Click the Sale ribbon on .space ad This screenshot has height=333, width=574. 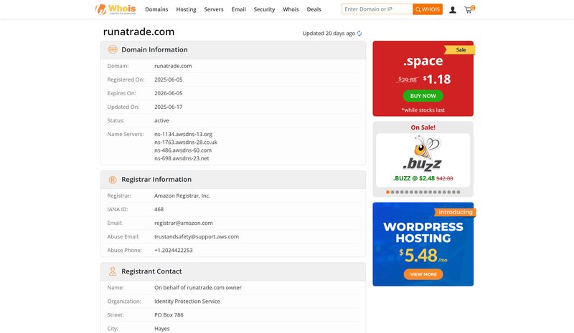tap(460, 49)
